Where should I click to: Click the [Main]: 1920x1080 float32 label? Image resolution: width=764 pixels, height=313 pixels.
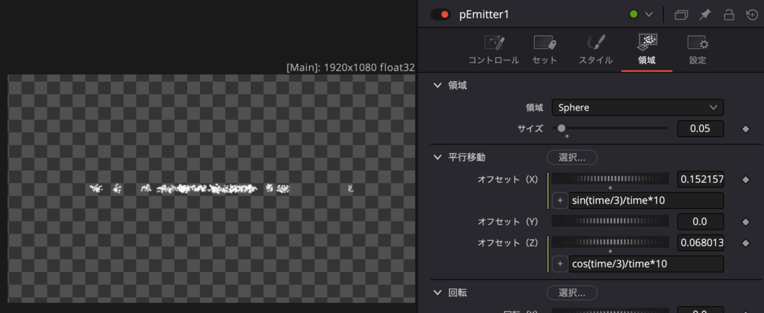[351, 67]
